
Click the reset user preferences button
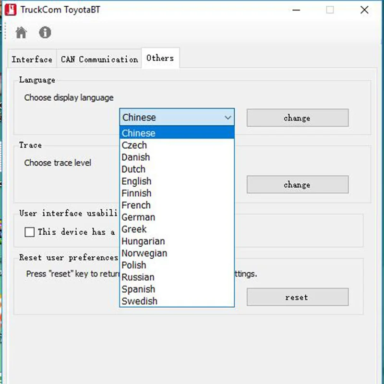point(298,297)
